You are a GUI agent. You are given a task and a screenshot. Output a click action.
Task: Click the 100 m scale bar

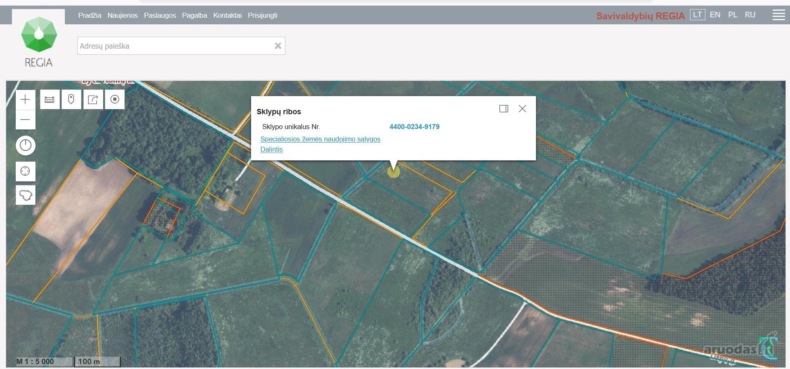tap(97, 362)
